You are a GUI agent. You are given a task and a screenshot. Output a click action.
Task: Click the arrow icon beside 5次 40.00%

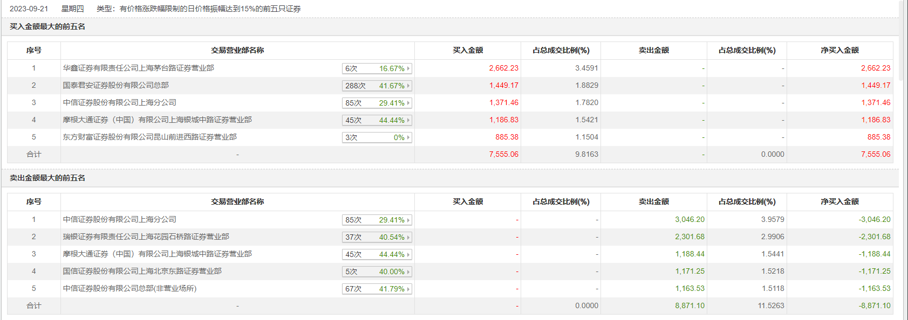[x=408, y=272]
